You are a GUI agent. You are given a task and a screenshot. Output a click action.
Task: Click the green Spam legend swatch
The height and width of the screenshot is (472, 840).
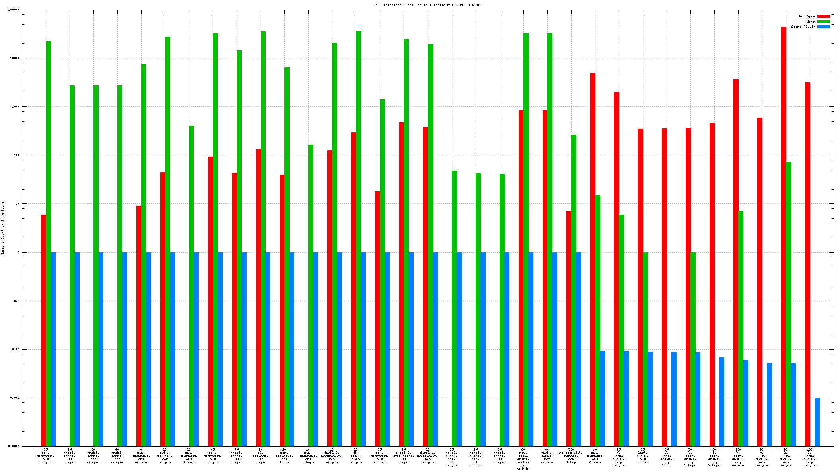click(823, 22)
